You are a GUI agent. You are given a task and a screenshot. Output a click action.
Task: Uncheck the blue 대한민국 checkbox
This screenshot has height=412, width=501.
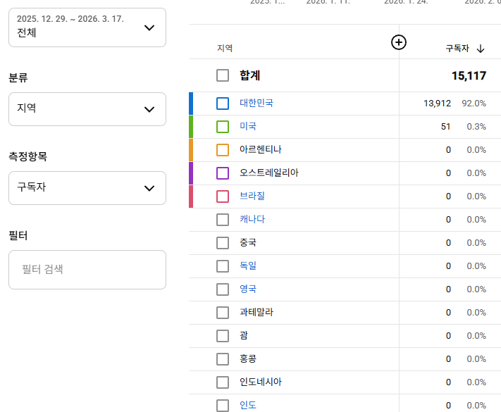pyautogui.click(x=223, y=104)
